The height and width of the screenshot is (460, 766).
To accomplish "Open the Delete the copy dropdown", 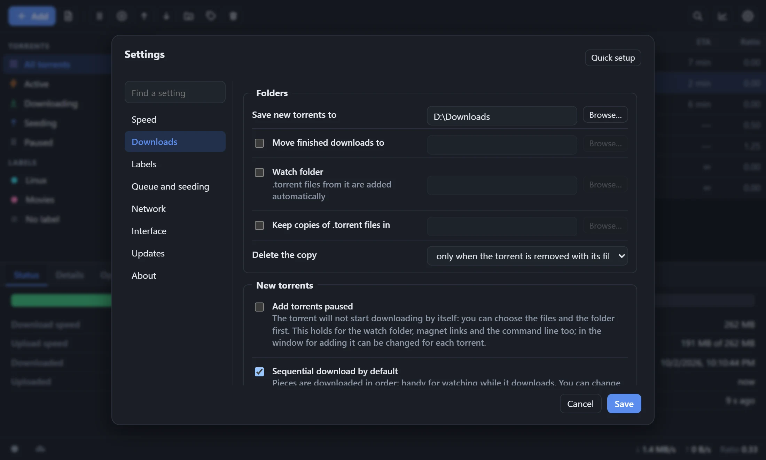I will 527,256.
